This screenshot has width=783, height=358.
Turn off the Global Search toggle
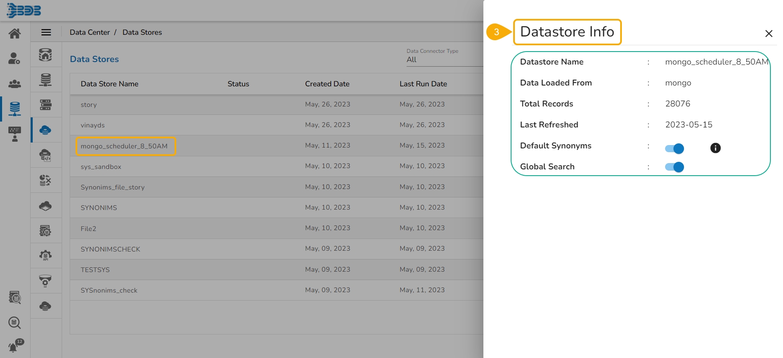[x=674, y=167]
